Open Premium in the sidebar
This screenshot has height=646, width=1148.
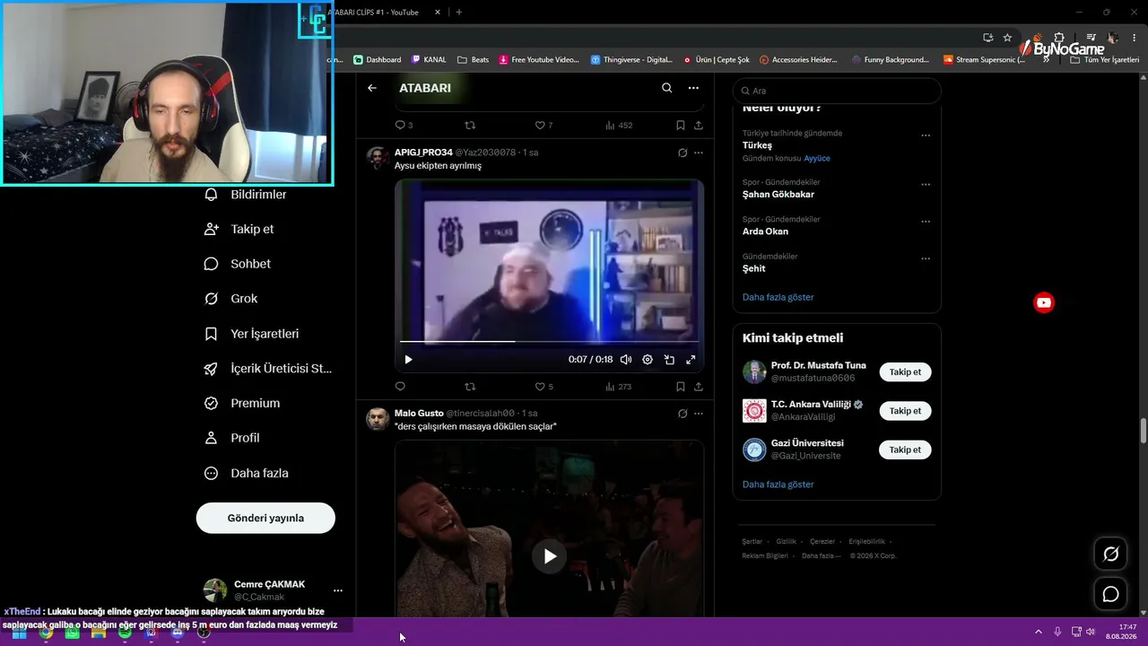click(x=242, y=404)
